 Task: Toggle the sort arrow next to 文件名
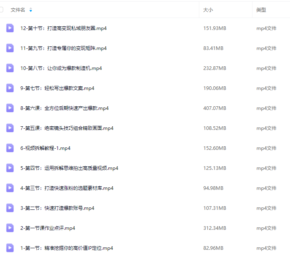pyautogui.click(x=31, y=10)
